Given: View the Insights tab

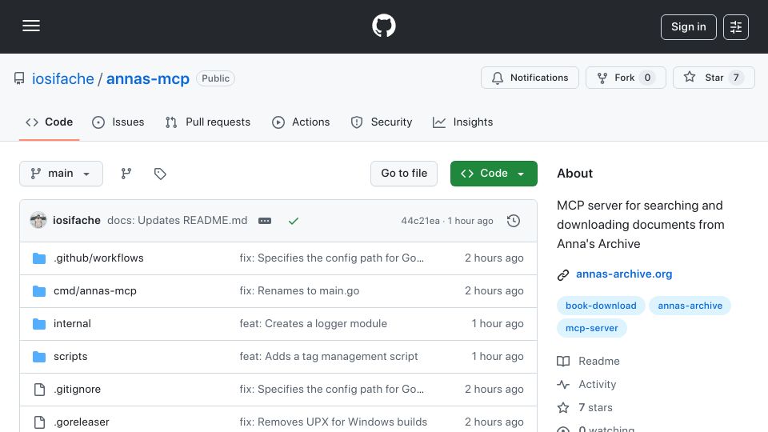Looking at the screenshot, I should point(463,122).
